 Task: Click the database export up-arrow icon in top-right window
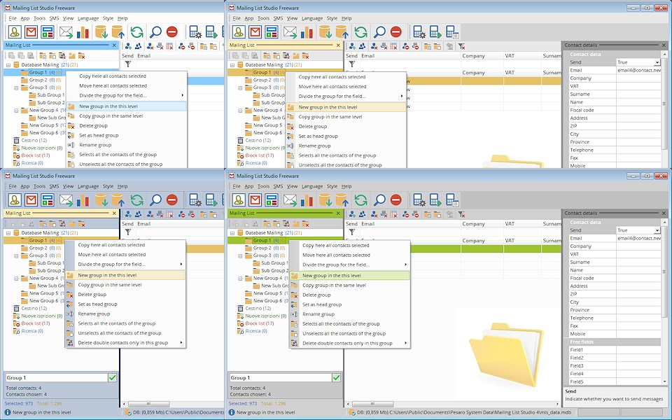pyautogui.click(x=342, y=32)
